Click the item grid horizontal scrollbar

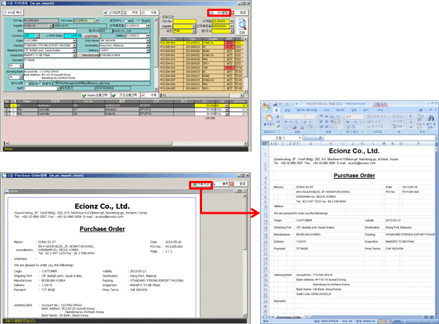pyautogui.click(x=126, y=143)
